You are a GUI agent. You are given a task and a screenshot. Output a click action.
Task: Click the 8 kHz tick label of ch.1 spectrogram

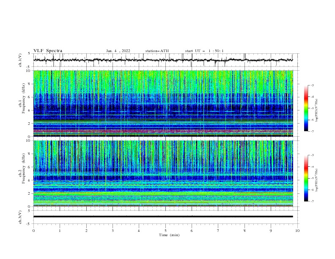pos(30,84)
